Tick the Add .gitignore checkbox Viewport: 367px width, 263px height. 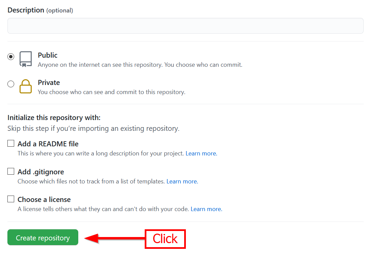tap(11, 172)
